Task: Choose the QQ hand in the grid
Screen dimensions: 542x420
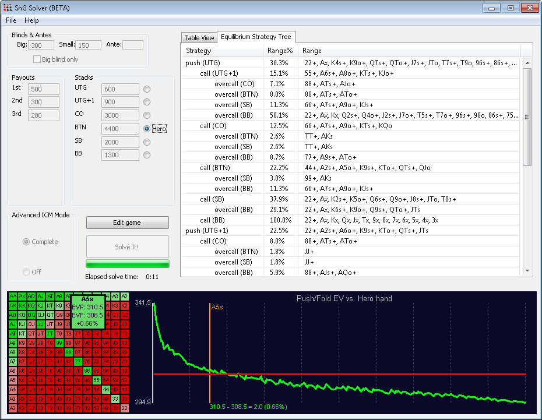Action: 31,315
